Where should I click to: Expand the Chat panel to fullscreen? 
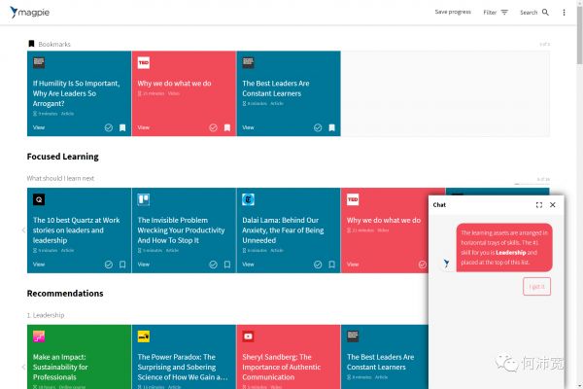pyautogui.click(x=539, y=205)
